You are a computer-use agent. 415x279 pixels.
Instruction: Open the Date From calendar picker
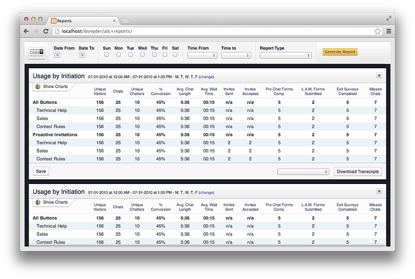point(57,55)
